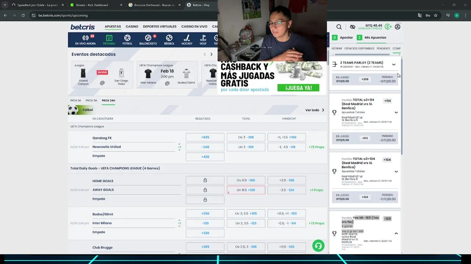The image size is (471, 264).
Task: Click the locked HOME GOALS result cell
Action: (205, 180)
